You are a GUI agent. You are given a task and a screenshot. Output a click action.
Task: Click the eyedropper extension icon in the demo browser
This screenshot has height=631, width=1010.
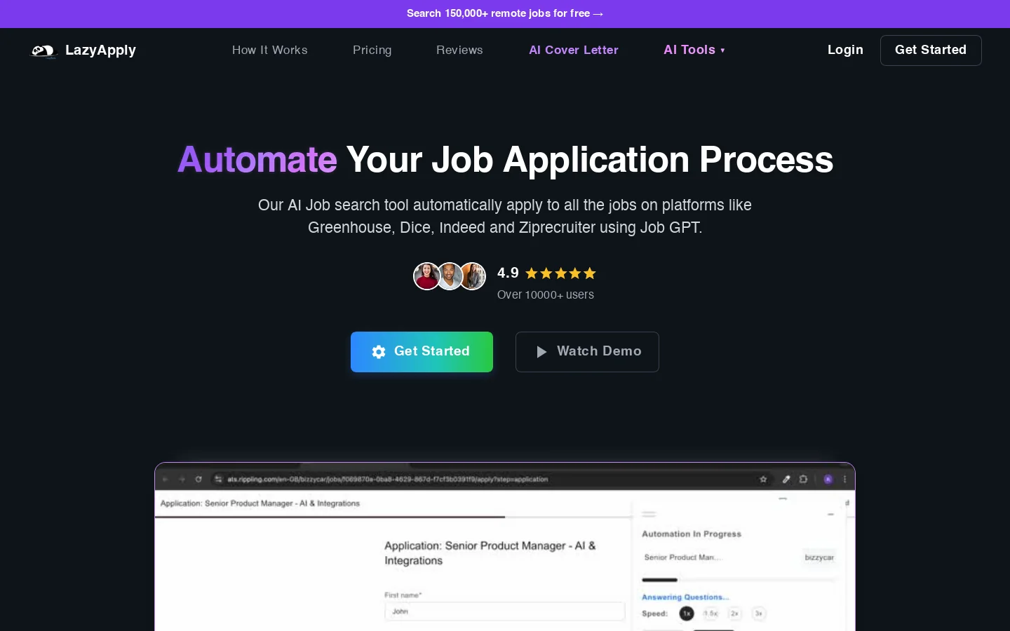786,480
